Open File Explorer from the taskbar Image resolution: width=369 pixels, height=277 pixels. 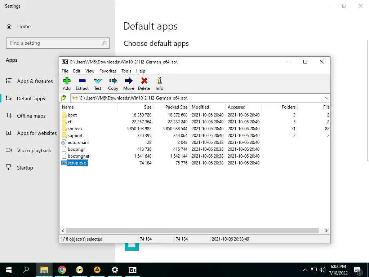[44, 270]
